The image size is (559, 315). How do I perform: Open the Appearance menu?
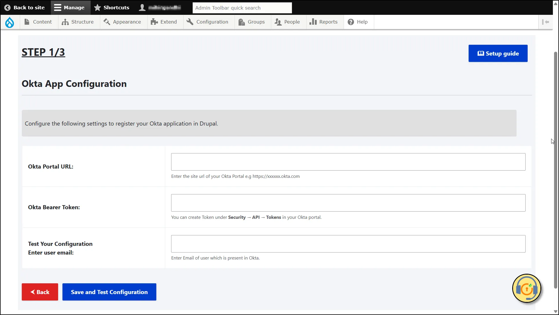coord(123,22)
